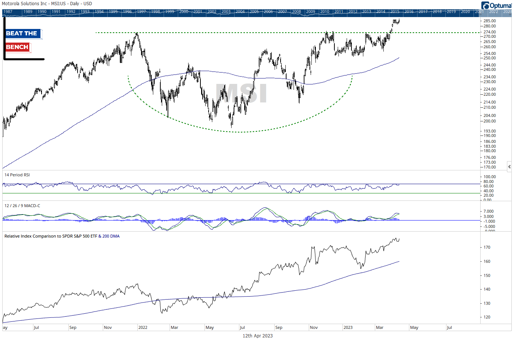514x343 pixels.
Task: Select the 14 Period RSI panel label
Action: [x=17, y=175]
